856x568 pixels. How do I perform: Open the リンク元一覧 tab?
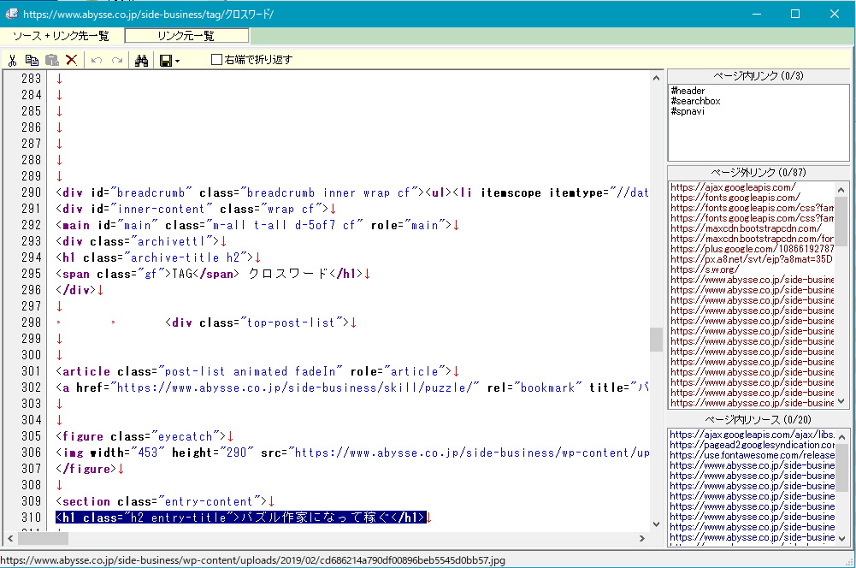click(186, 36)
